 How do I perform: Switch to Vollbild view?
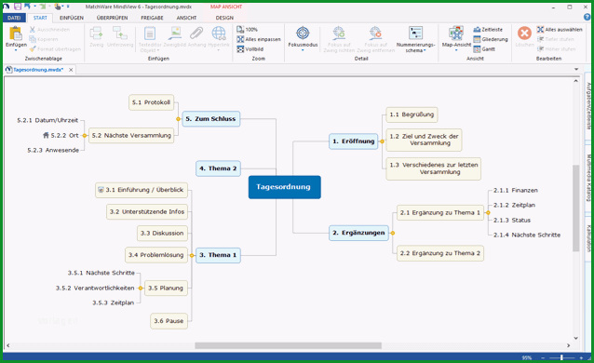pyautogui.click(x=250, y=49)
